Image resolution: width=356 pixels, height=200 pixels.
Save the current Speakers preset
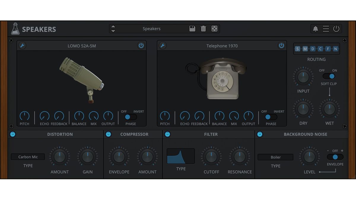pos(192,28)
